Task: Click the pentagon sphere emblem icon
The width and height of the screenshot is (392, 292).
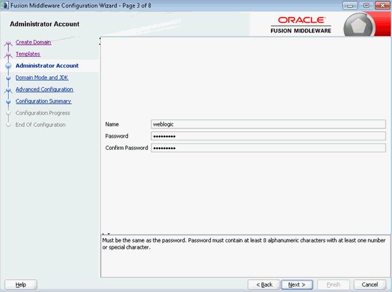Action: click(x=358, y=25)
